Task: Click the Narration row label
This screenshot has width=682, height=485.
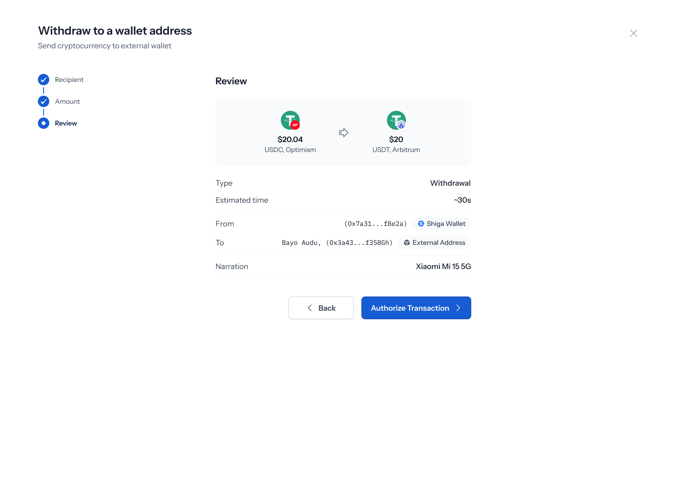Action: (x=232, y=266)
